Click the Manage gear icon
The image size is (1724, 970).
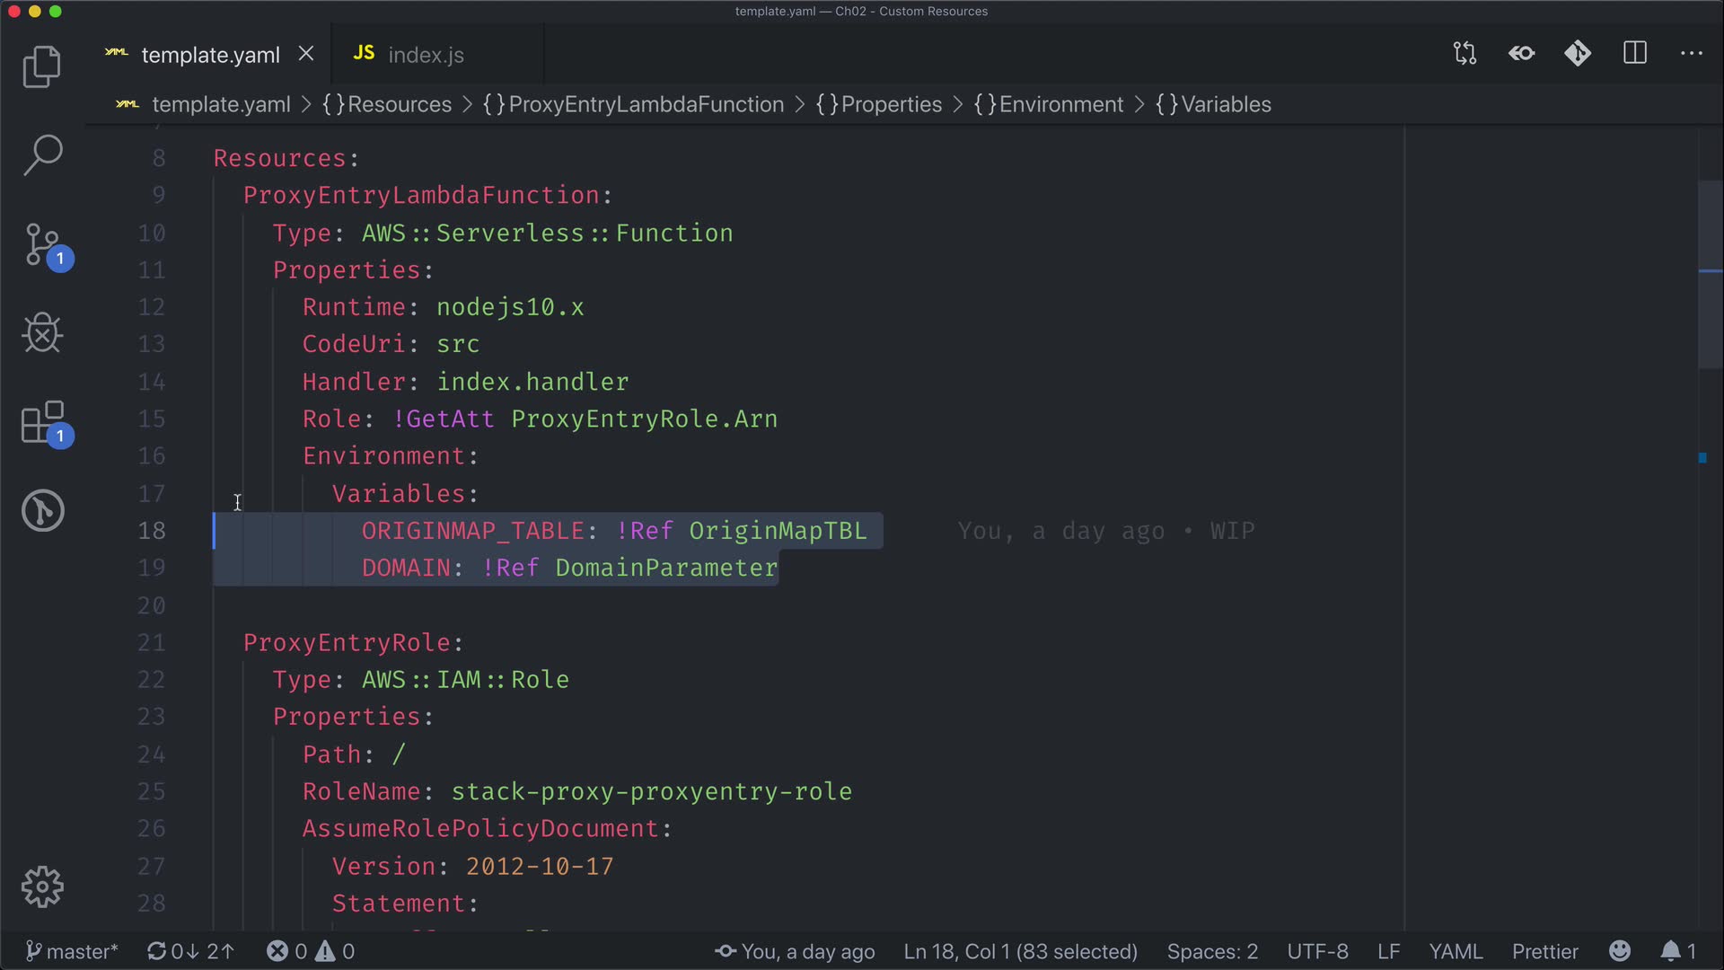(x=42, y=886)
